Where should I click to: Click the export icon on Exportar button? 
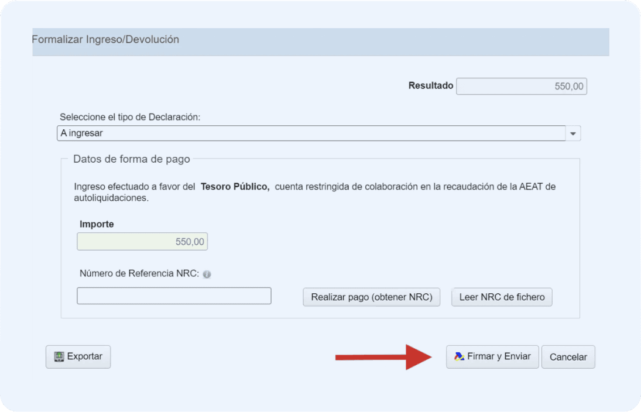(x=59, y=356)
